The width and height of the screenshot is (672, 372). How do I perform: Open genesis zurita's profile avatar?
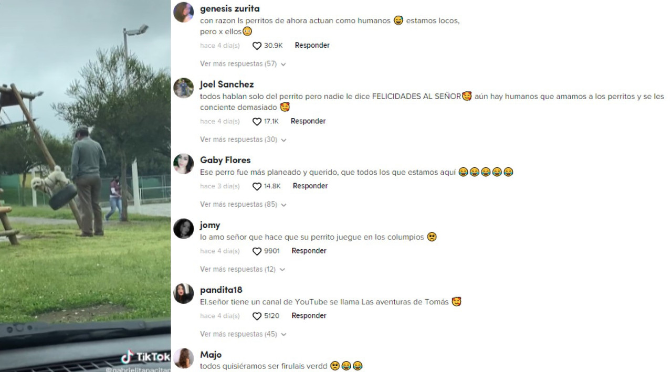coord(184,12)
